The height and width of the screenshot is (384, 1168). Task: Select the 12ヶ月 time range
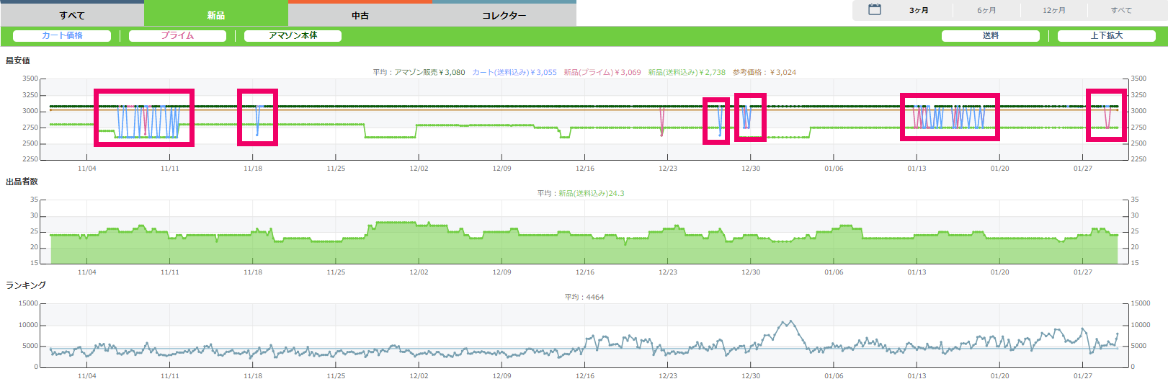(x=1053, y=10)
